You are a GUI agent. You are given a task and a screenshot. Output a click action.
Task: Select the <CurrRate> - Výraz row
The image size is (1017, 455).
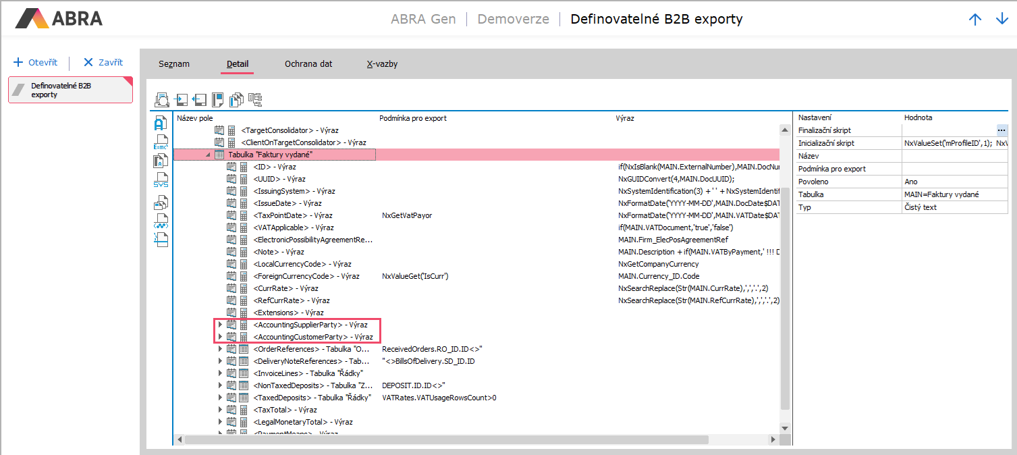pos(285,288)
